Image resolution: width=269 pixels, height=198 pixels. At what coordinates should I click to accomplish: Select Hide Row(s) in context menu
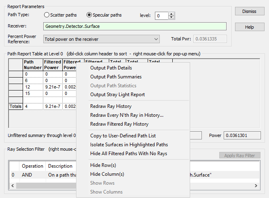pos(103,165)
